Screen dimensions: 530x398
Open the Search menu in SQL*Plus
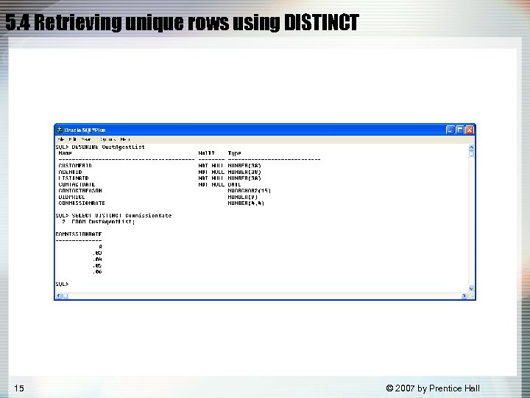[x=86, y=139]
